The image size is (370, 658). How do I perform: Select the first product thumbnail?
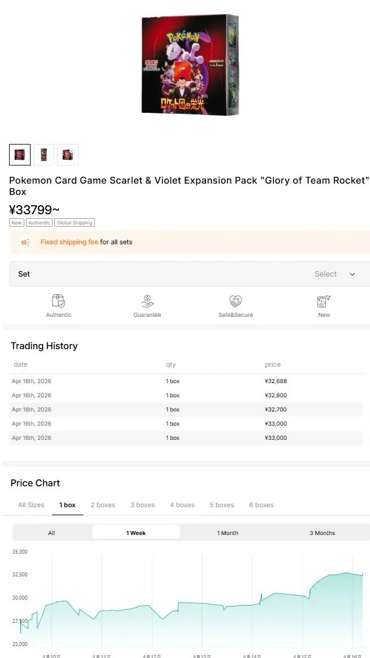click(20, 155)
